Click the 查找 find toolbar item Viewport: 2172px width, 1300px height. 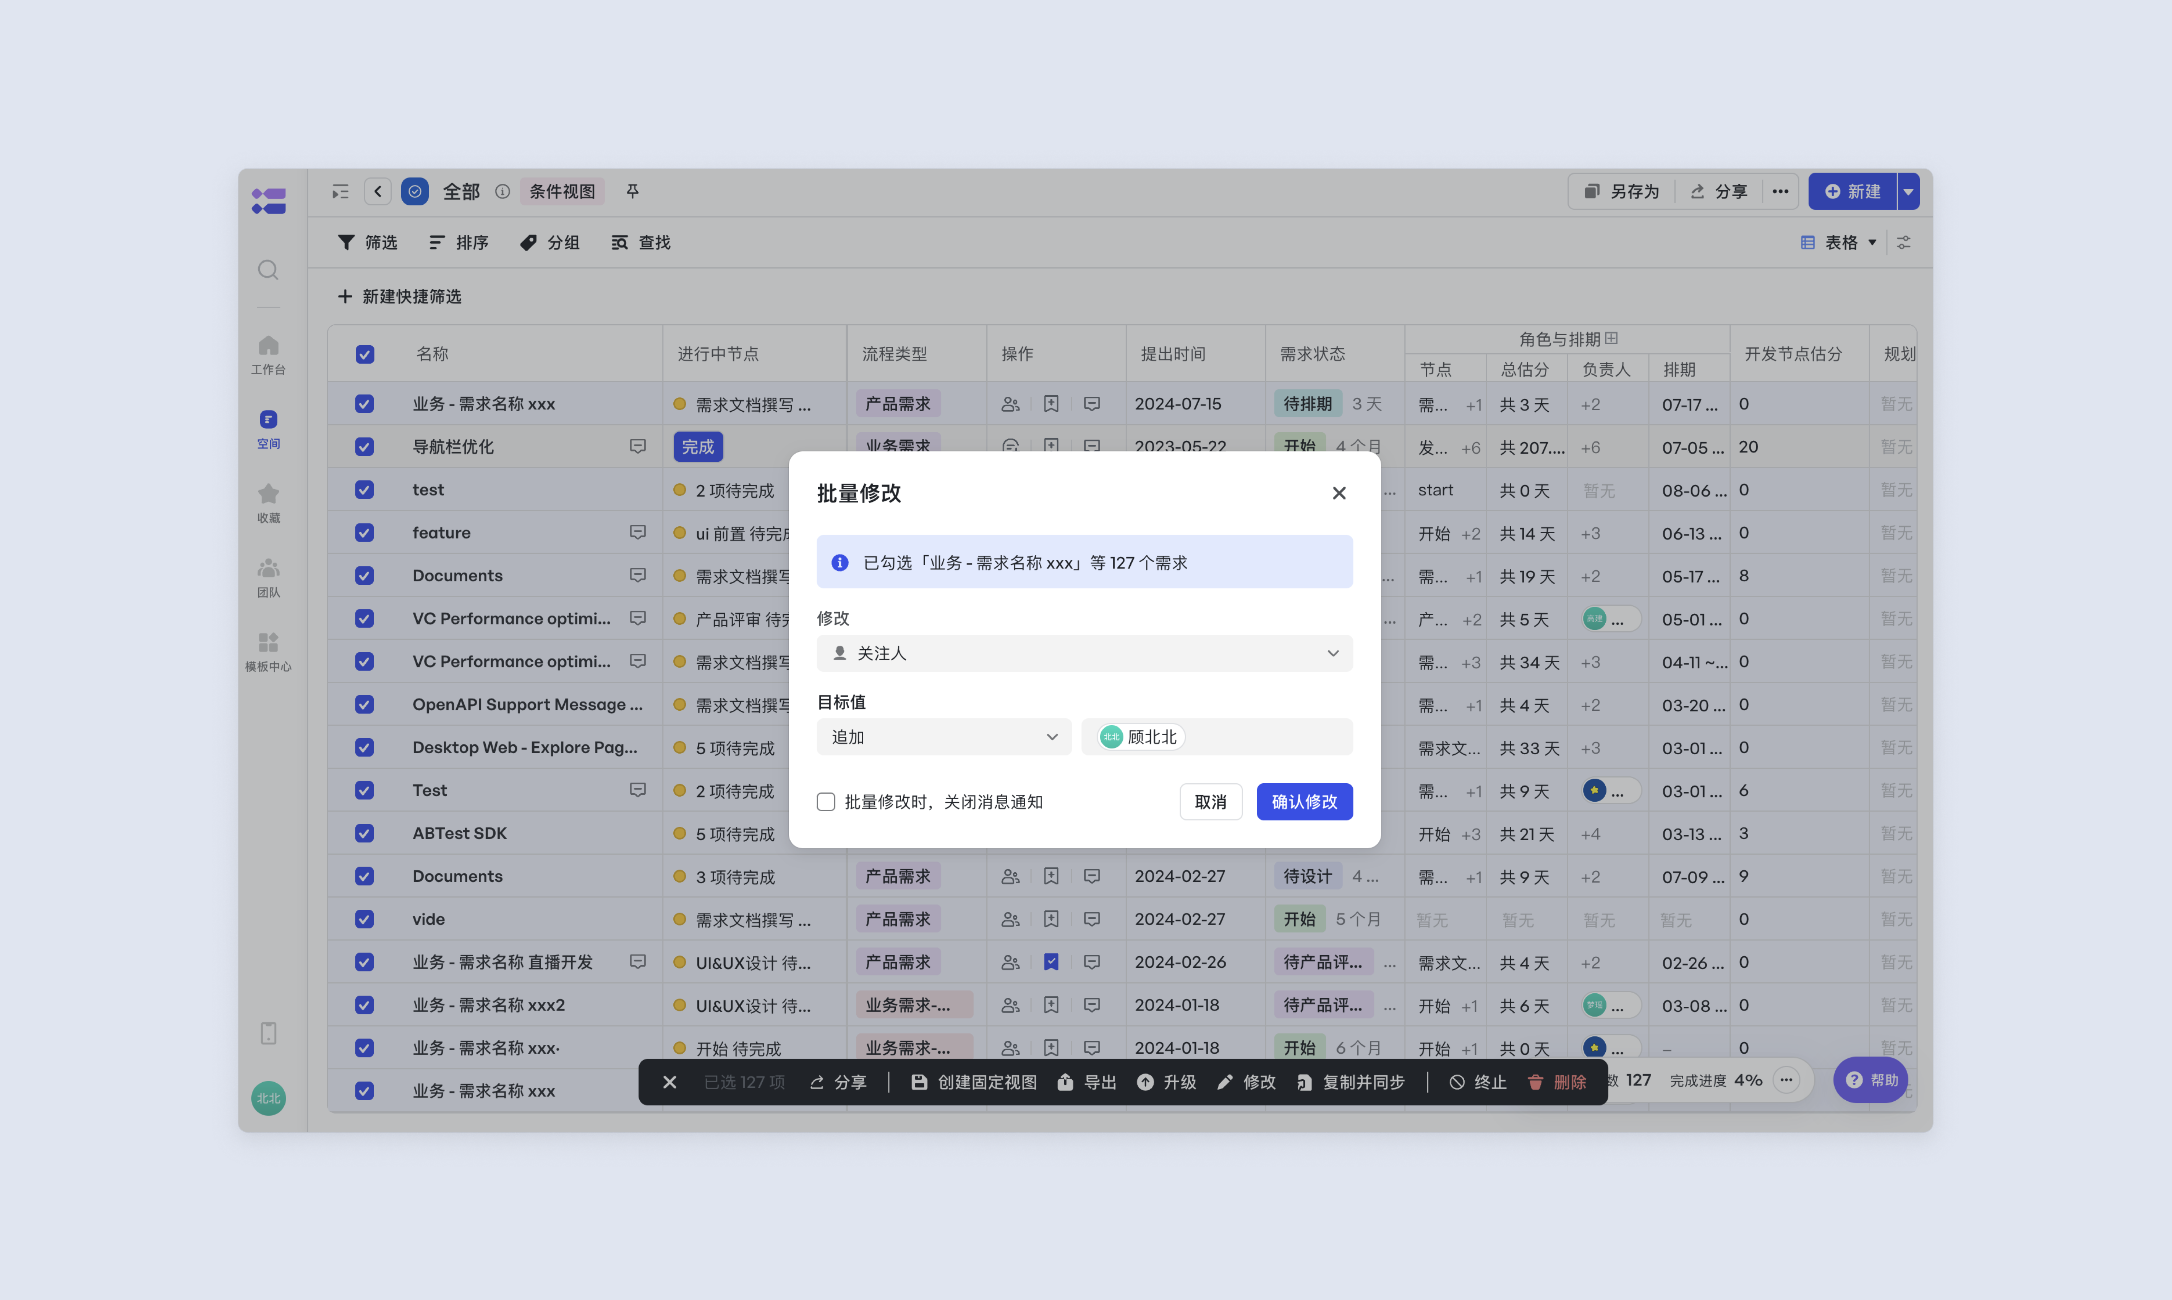click(x=641, y=243)
